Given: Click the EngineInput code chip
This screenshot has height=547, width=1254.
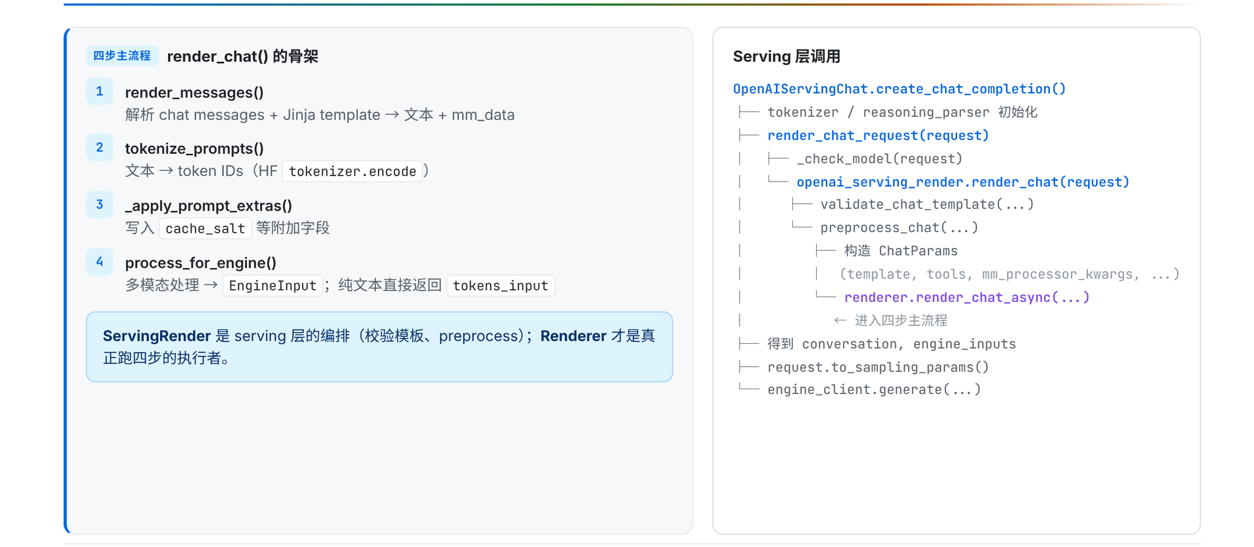Looking at the screenshot, I should click(273, 285).
